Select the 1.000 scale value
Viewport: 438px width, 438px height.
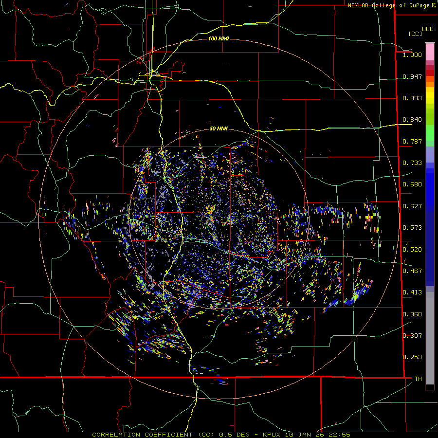coord(412,55)
